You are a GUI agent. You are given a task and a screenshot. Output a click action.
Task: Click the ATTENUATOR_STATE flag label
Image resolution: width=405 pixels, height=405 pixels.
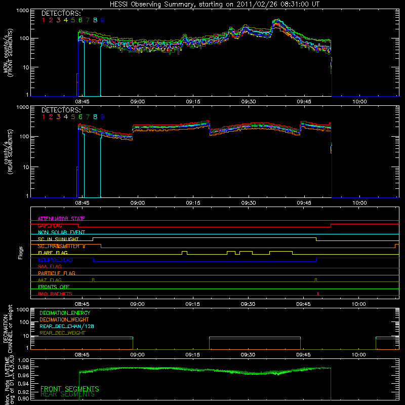point(61,219)
